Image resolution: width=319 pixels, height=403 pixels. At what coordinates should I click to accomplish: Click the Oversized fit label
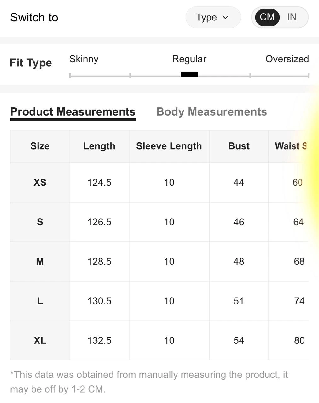[287, 59]
